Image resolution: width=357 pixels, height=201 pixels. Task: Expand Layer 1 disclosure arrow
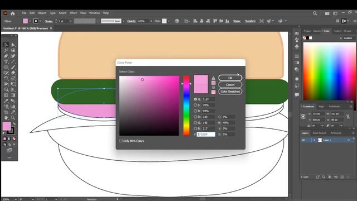[314, 140]
